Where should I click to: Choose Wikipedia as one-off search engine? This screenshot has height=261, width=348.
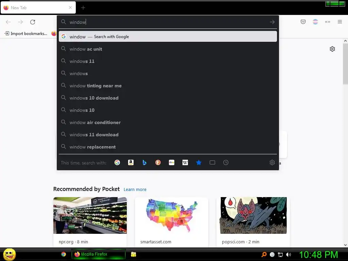[185, 162]
